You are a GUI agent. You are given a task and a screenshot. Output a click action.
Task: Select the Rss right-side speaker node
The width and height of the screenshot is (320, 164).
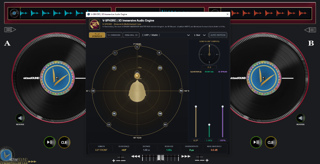tap(181, 91)
